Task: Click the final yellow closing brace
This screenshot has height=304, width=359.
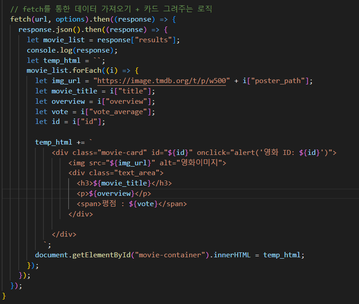Action: (4, 296)
